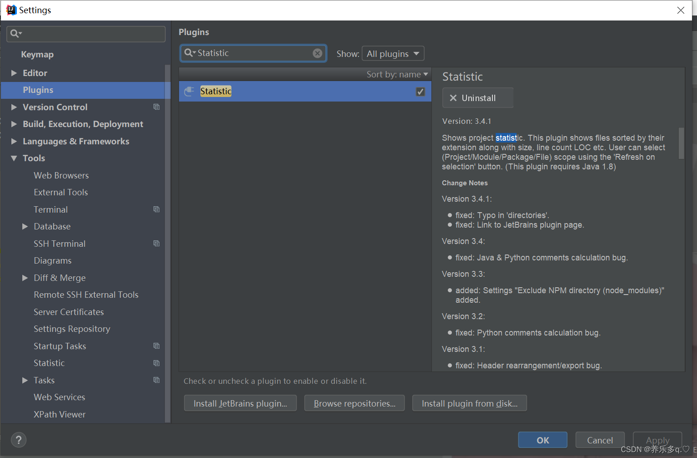Click the project-level icon beside Version Control
697x458 pixels.
157,107
